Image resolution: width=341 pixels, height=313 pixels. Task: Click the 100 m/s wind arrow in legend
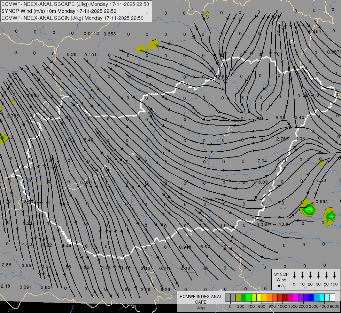coord(334,275)
